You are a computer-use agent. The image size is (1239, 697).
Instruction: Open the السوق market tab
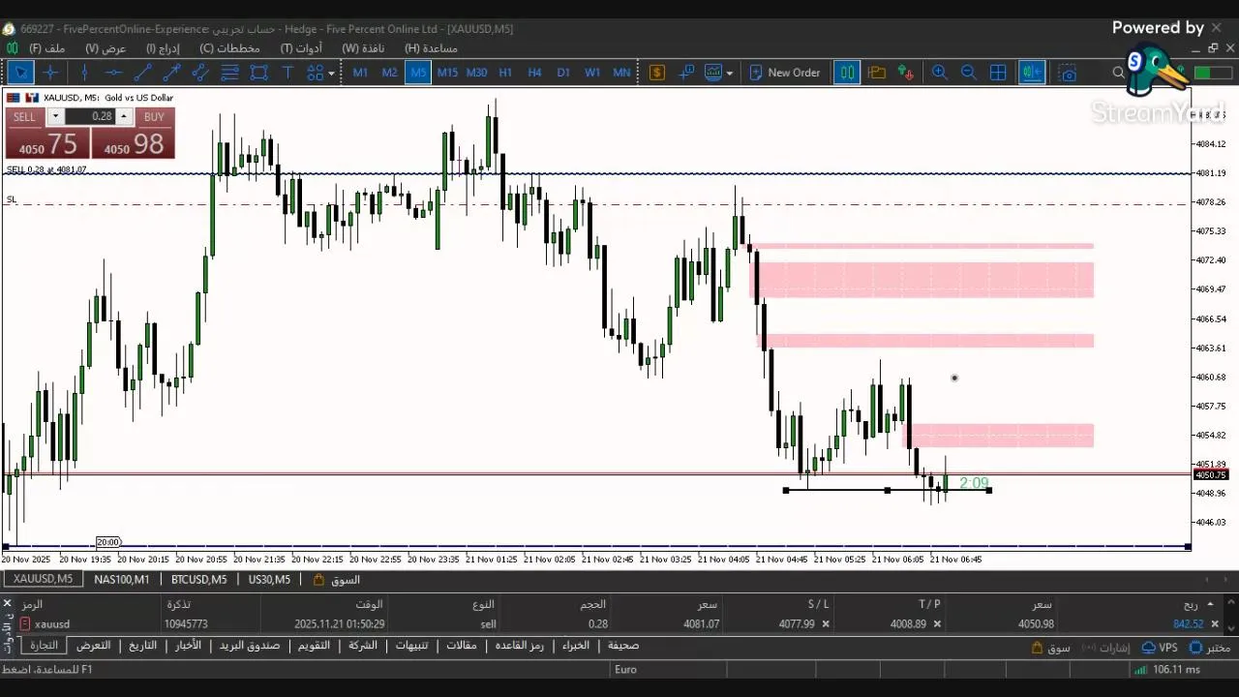point(337,580)
